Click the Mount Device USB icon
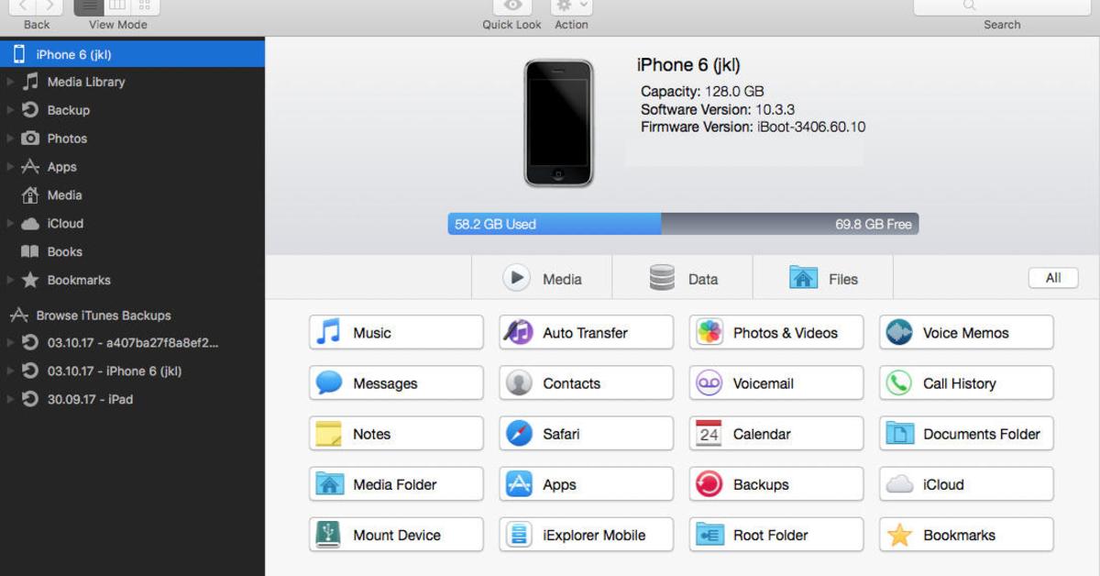Image resolution: width=1100 pixels, height=576 pixels. point(329,535)
